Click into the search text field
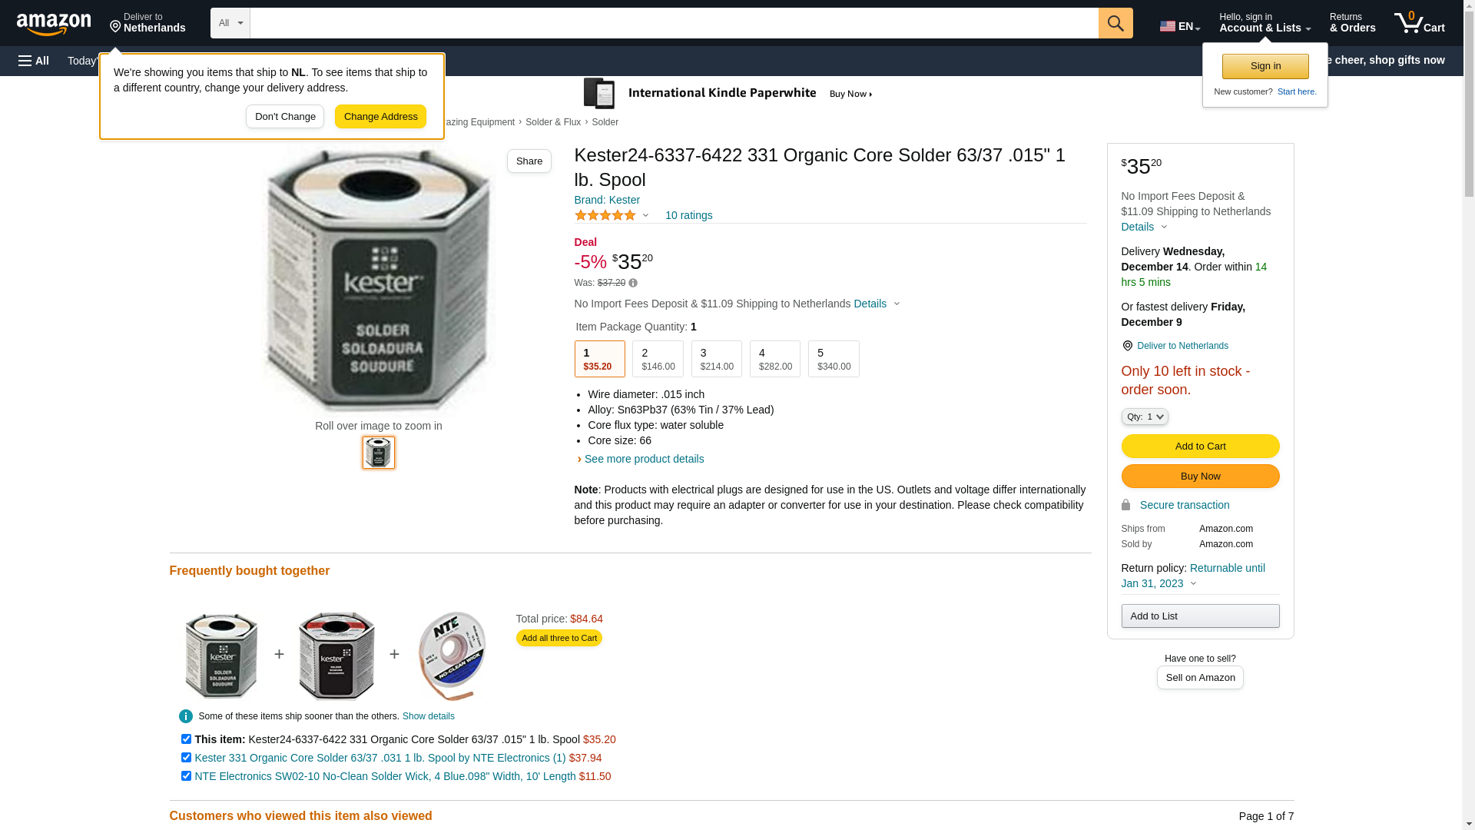The height and width of the screenshot is (830, 1475). (x=673, y=23)
